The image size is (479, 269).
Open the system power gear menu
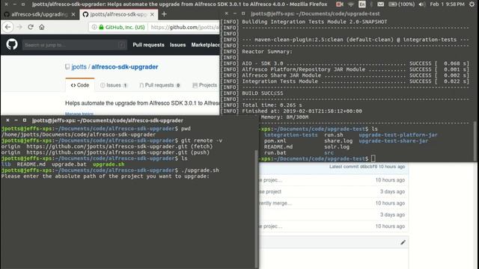coord(472,4)
